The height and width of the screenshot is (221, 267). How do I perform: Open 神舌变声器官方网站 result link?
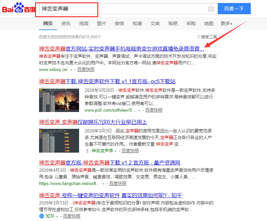(x=121, y=49)
